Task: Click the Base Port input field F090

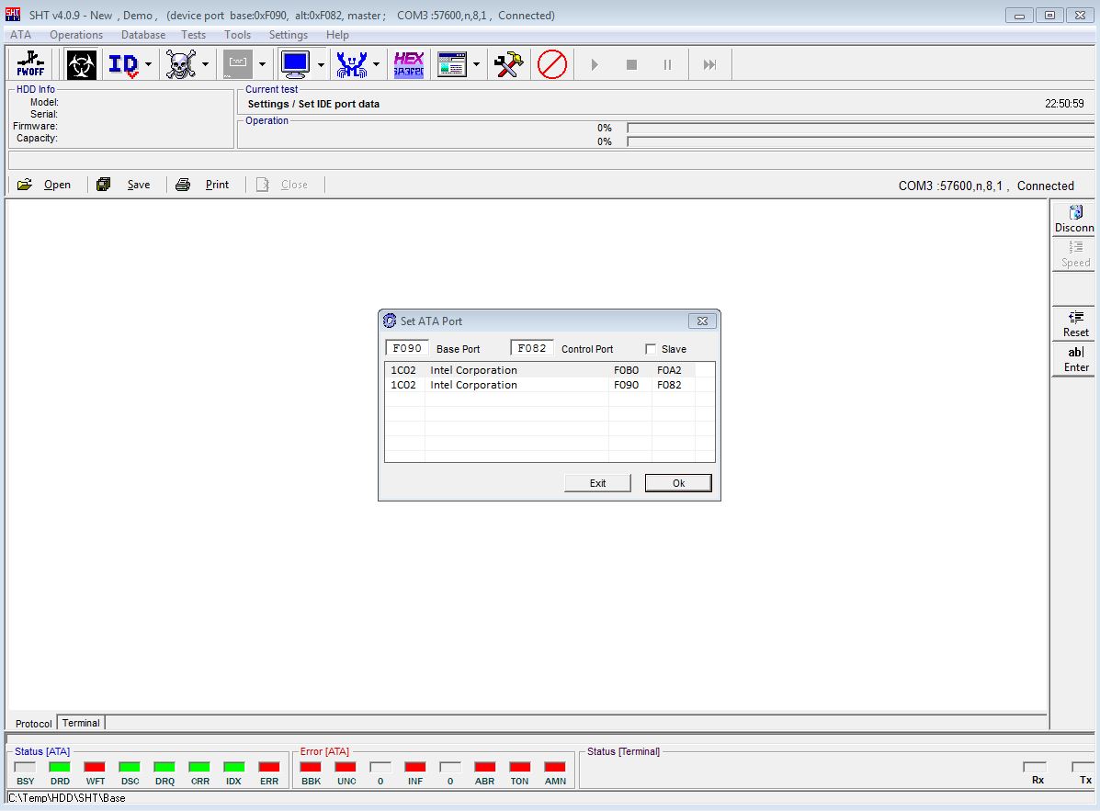Action: pyautogui.click(x=407, y=348)
